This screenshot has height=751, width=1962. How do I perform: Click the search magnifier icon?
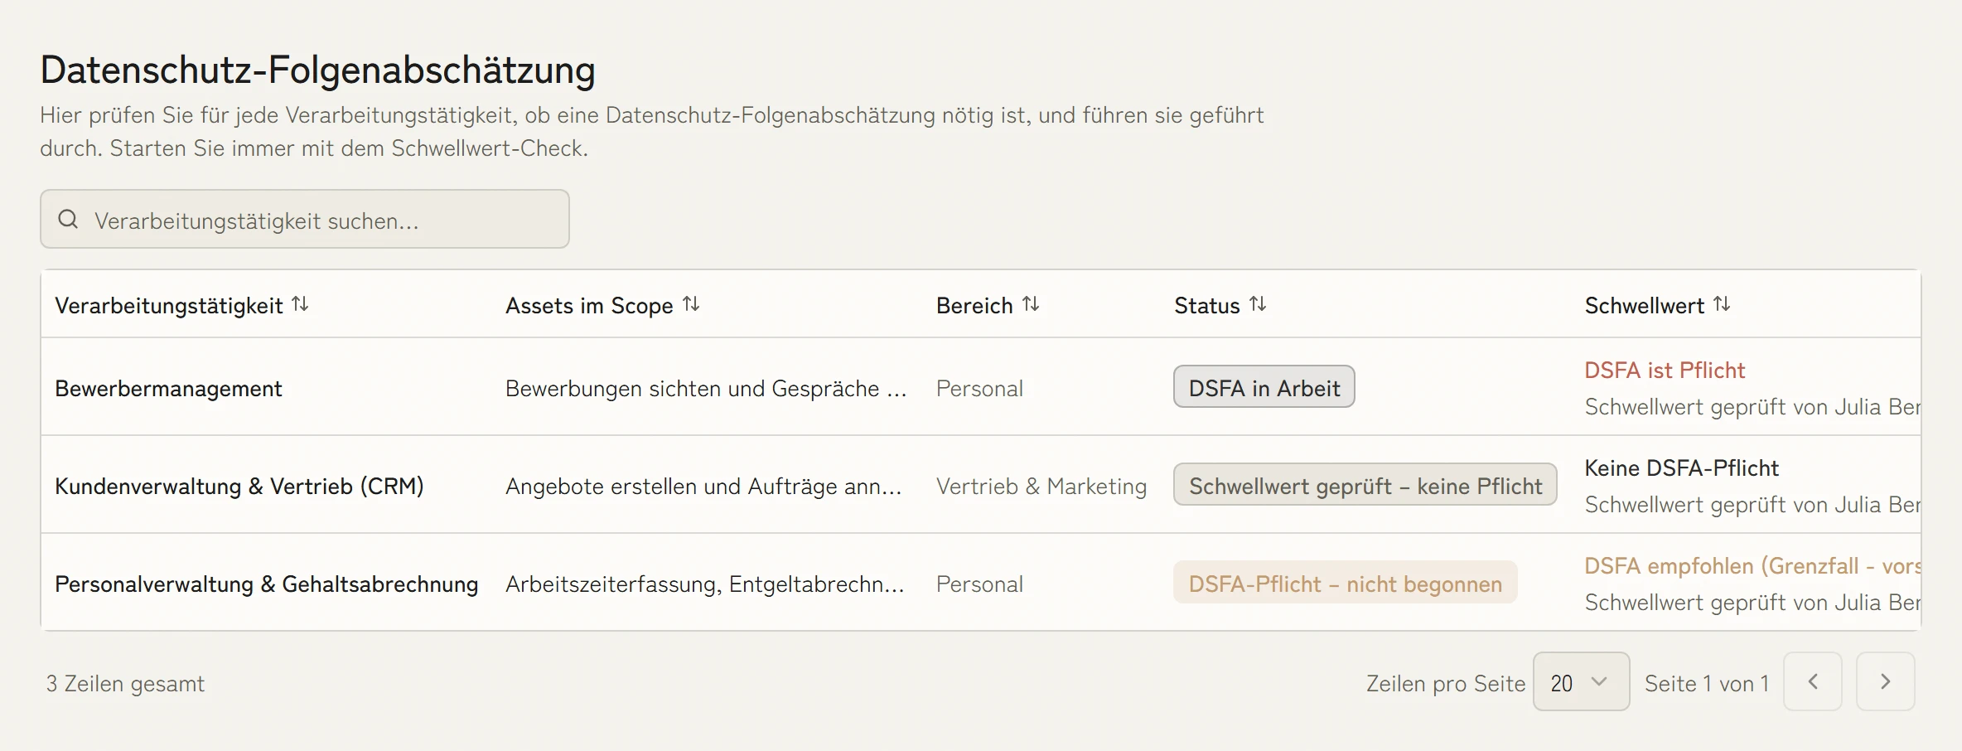pos(68,220)
